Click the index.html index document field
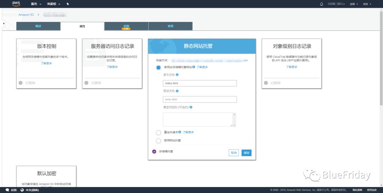Screen dimensions: 383x193 click(x=200, y=83)
